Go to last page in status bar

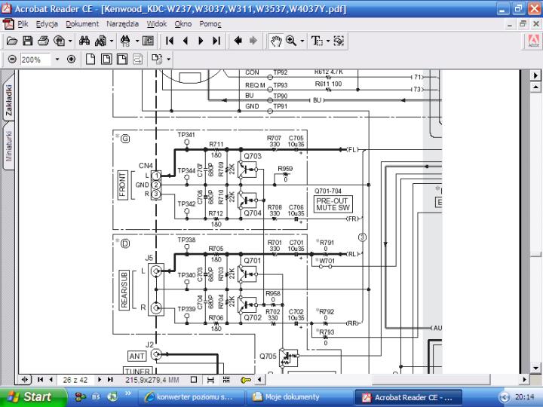click(110, 380)
